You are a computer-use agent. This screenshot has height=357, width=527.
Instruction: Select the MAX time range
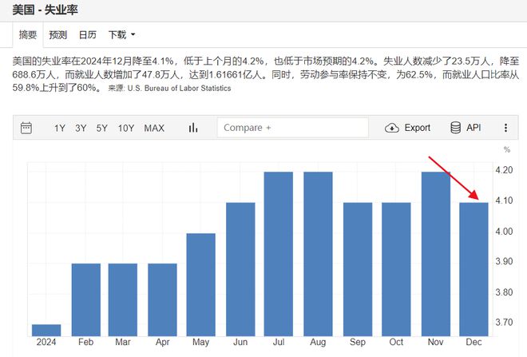[x=154, y=128]
